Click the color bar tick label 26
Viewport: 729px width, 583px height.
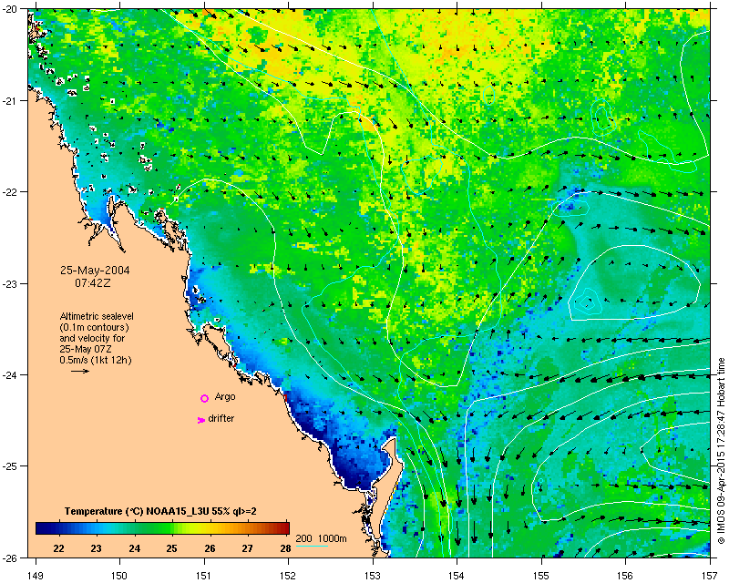click(210, 548)
